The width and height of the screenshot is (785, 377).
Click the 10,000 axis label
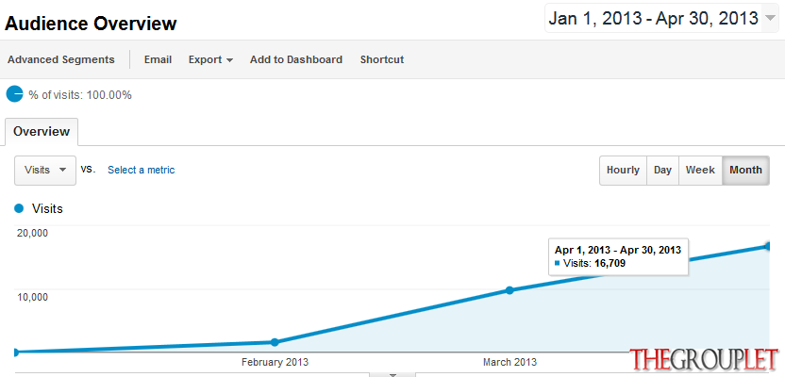[31, 297]
